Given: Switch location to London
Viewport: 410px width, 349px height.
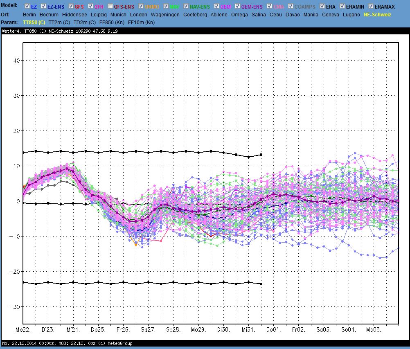Looking at the screenshot, I should 139,15.
